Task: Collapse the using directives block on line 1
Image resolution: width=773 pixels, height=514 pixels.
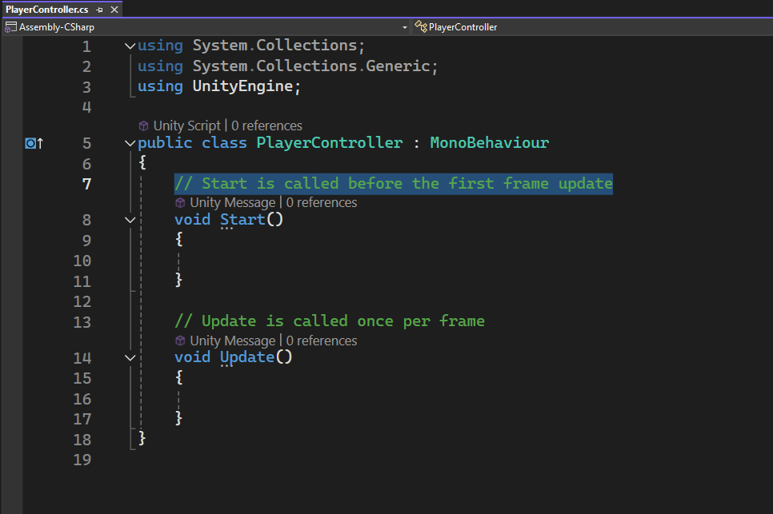Action: point(130,46)
